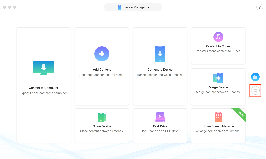Select the Home Screen Manager title
Image resolution: width=266 pixels, height=159 pixels.
(218, 126)
